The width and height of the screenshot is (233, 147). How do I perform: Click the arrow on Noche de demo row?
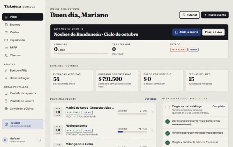tap(151, 130)
